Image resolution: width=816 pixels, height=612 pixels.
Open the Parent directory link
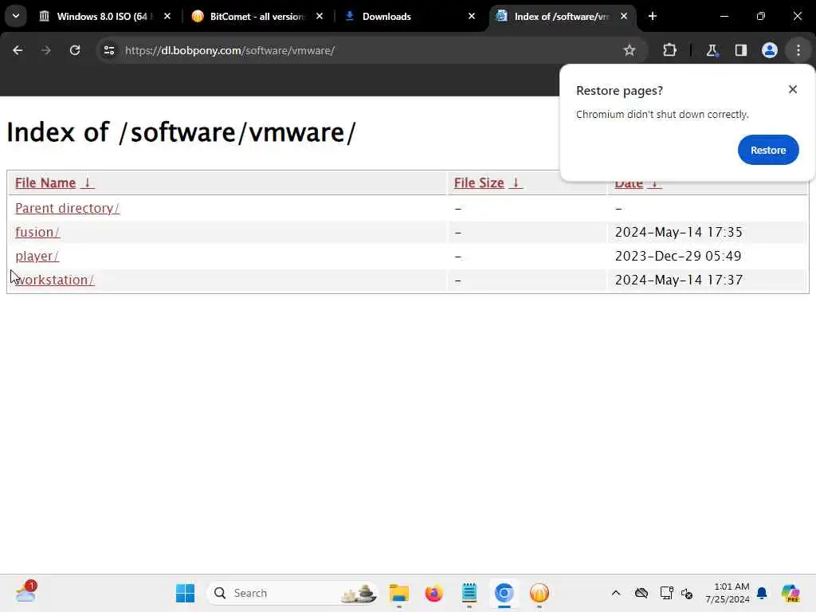click(x=67, y=208)
